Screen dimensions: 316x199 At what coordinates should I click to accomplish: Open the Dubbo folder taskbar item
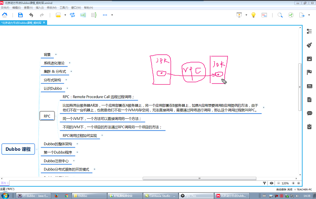click(x=90, y=195)
